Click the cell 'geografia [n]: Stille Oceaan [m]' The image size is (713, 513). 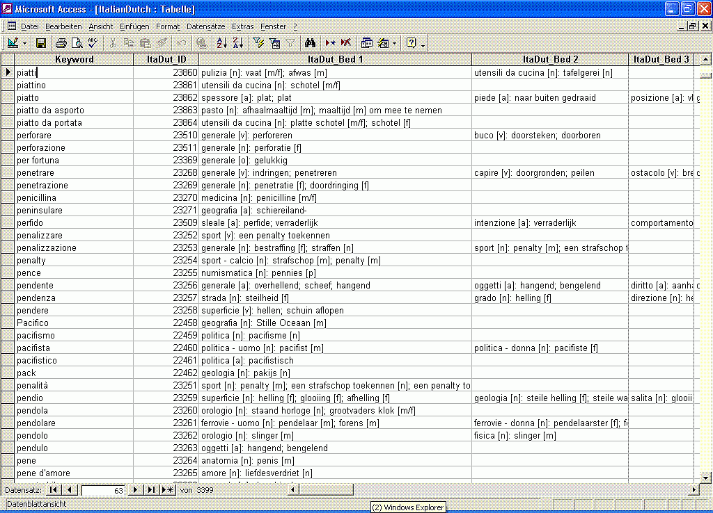pos(336,323)
